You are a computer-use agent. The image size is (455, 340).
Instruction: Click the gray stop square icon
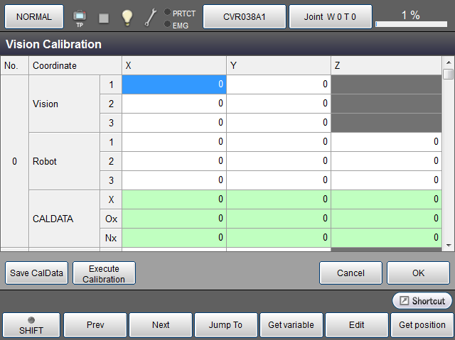pyautogui.click(x=104, y=18)
